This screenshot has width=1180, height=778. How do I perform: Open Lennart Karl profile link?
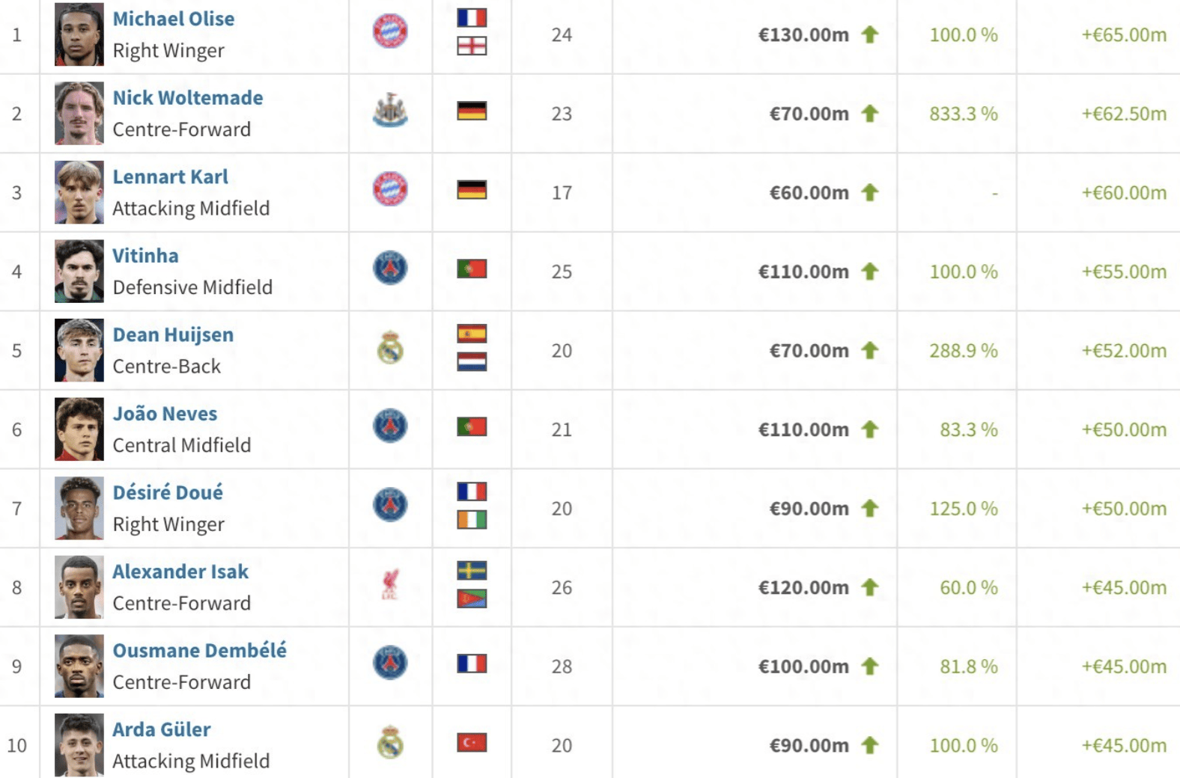[x=171, y=177]
